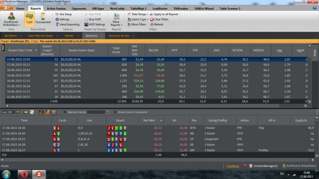The width and height of the screenshot is (319, 179).
Task: Click Apply to all Reports button
Action: point(164,14)
